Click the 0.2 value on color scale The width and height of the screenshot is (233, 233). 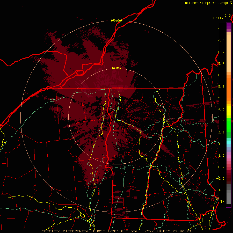point(221,167)
